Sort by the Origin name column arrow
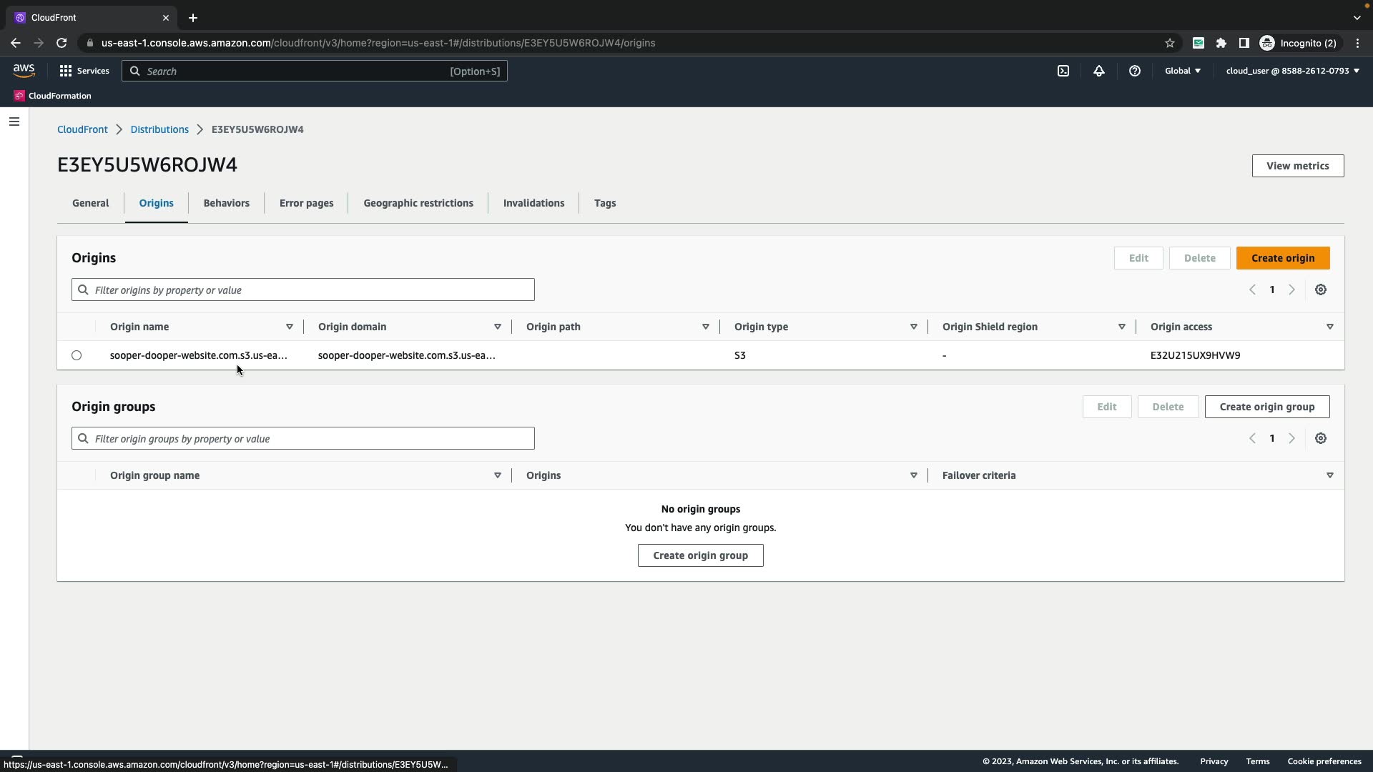Screen dimensions: 1373x772 pyautogui.click(x=290, y=327)
